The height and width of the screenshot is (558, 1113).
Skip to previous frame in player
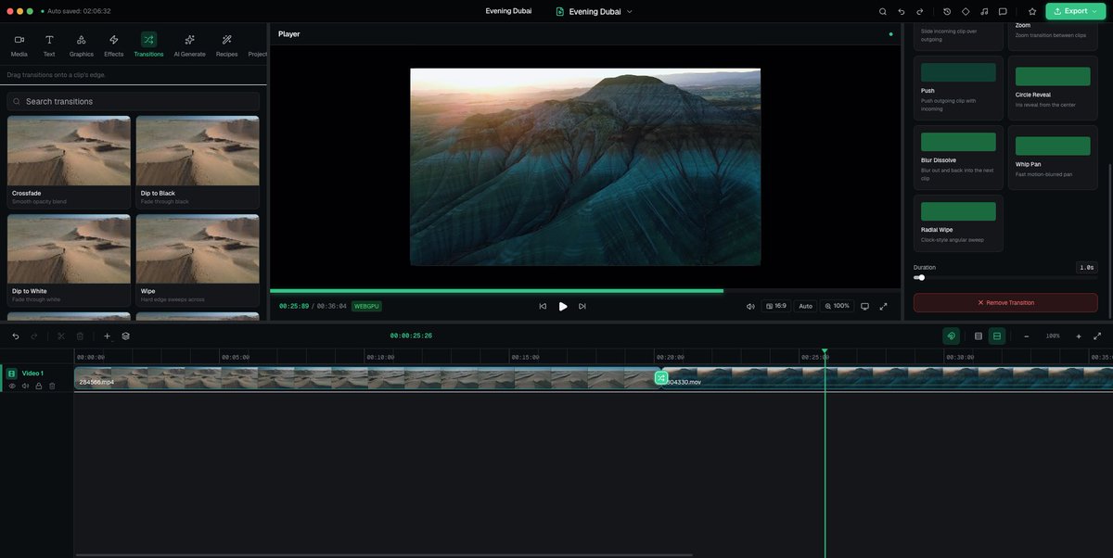[x=543, y=306]
